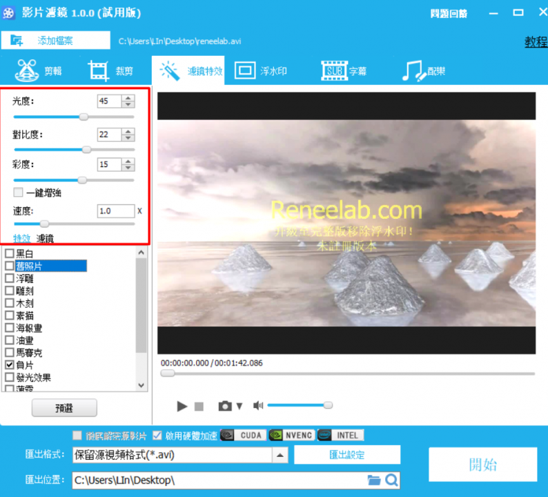Increase brightness with up spinner arrow
The image size is (548, 497).
click(x=128, y=98)
